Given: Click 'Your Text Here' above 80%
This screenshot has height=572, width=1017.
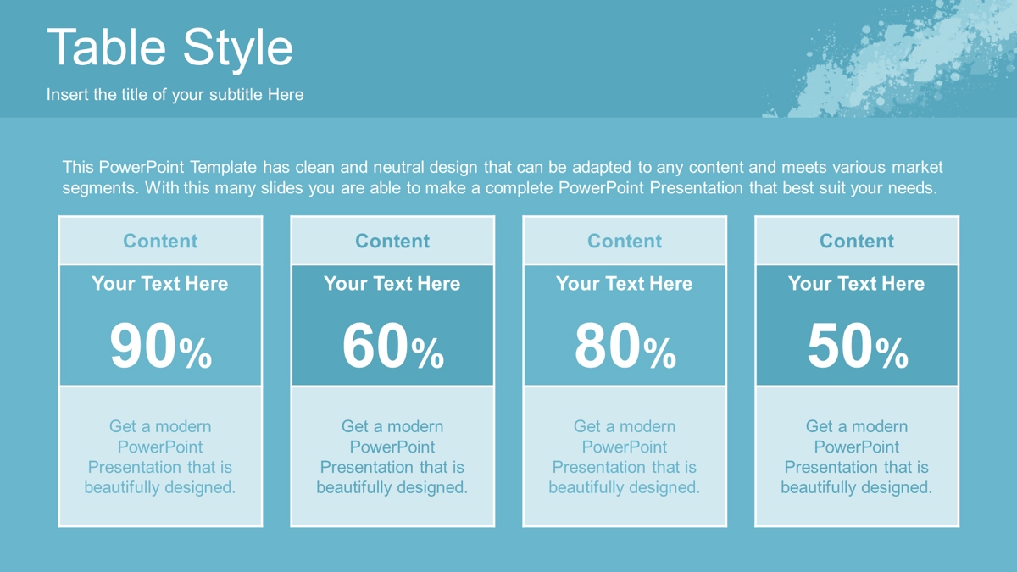Looking at the screenshot, I should pos(625,284).
